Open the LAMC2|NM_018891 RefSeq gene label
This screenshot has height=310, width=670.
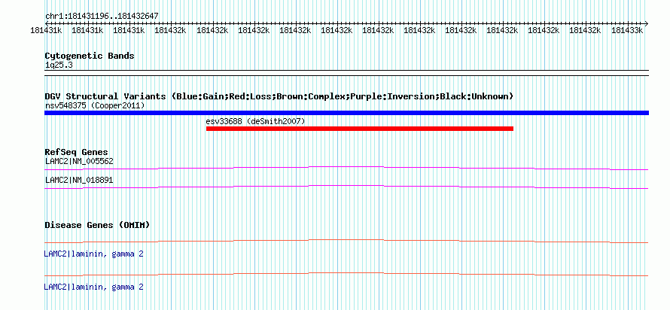point(79,180)
